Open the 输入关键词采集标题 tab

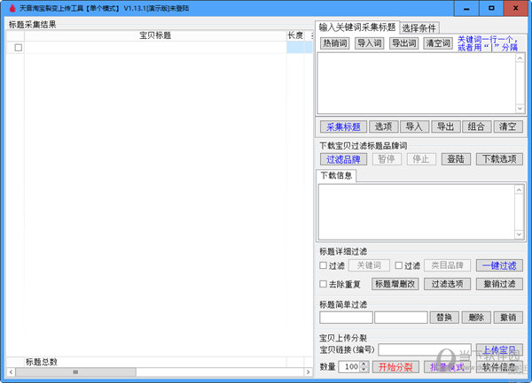tap(357, 27)
